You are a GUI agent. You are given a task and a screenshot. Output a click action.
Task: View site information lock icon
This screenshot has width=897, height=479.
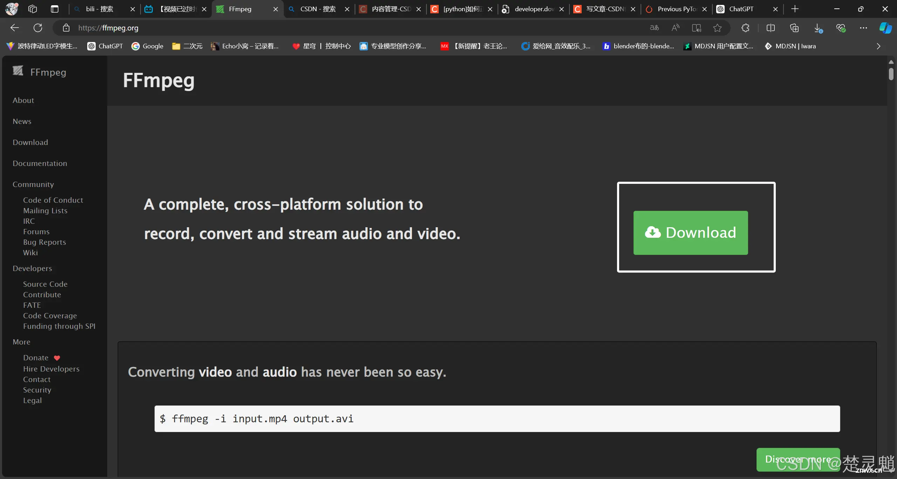pos(66,28)
